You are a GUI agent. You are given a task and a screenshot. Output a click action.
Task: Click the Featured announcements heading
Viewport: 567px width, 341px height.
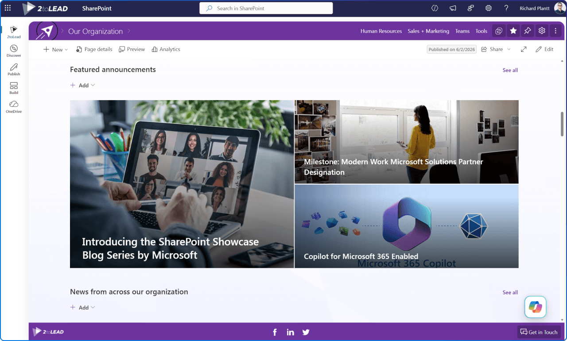click(113, 70)
